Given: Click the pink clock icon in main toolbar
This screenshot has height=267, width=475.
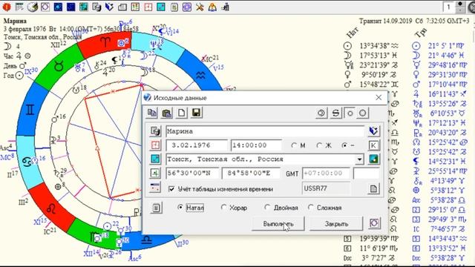Looking at the screenshot, I should tap(148, 7).
